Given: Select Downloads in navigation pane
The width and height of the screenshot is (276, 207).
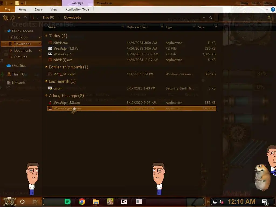Looking at the screenshot, I should (x=21, y=44).
